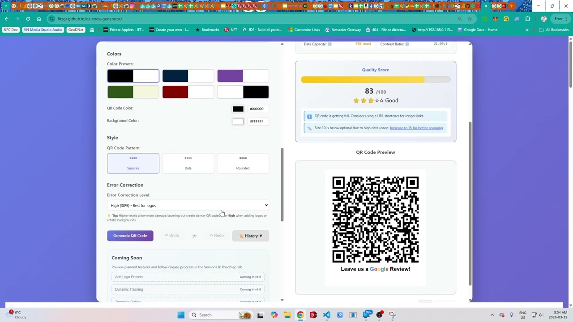Click the Dynamic Tracking roadmap item
Screen dimensions: 573x322
188,289
